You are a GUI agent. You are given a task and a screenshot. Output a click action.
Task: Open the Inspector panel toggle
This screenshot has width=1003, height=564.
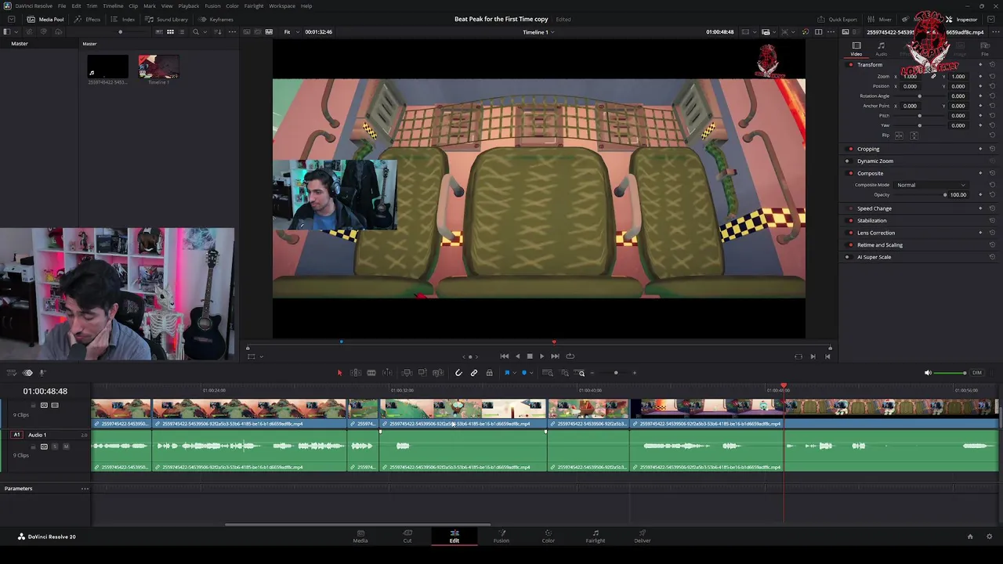[x=962, y=19]
